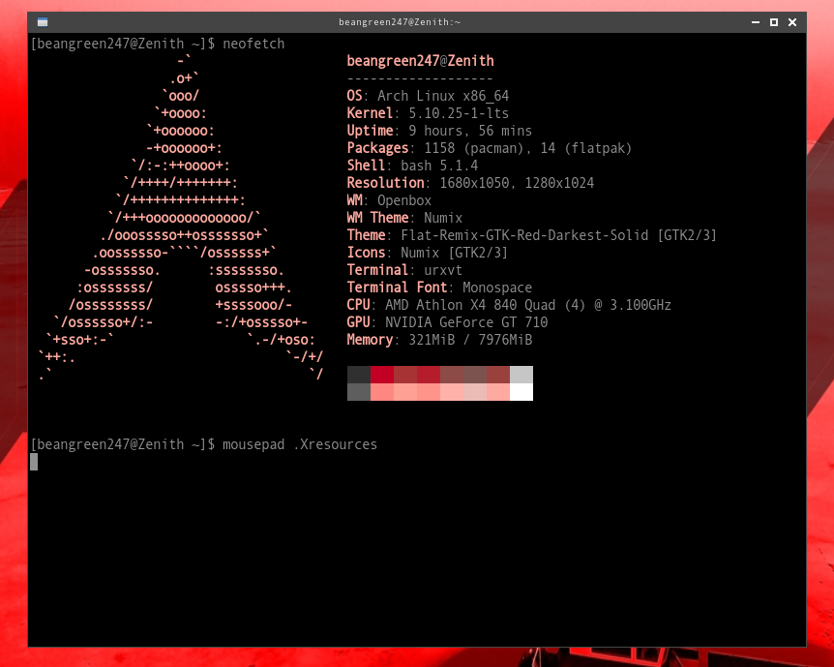The width and height of the screenshot is (834, 667).
Task: Select the 'OS: Arch Linux x86_64' line
Action: coord(428,96)
